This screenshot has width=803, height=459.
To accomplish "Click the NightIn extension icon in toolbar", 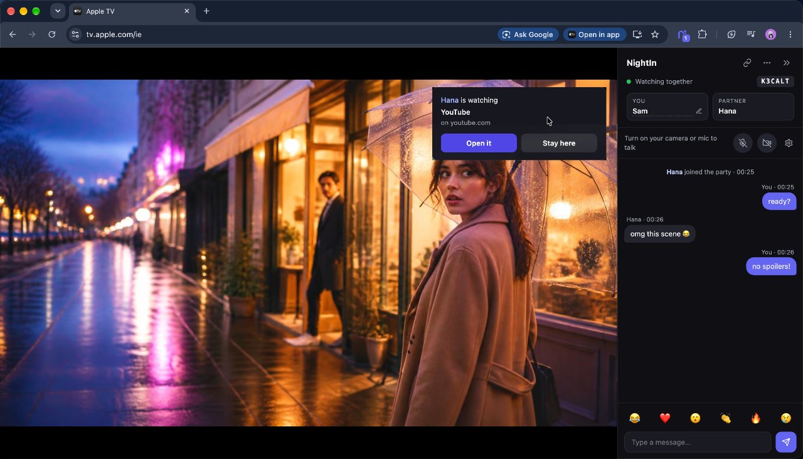I will click(683, 35).
